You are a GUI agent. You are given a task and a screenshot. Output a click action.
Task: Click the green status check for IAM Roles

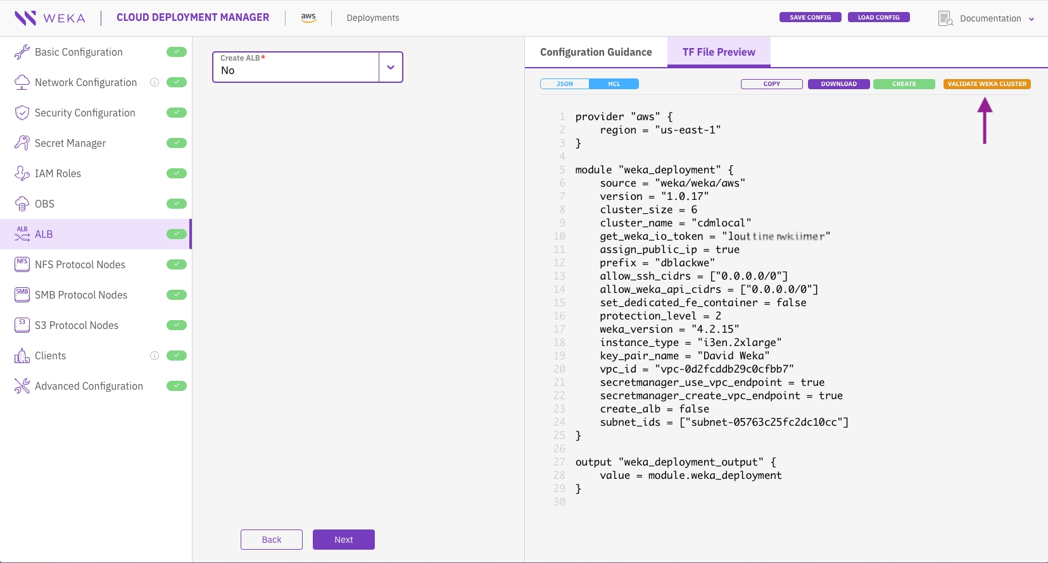point(177,173)
